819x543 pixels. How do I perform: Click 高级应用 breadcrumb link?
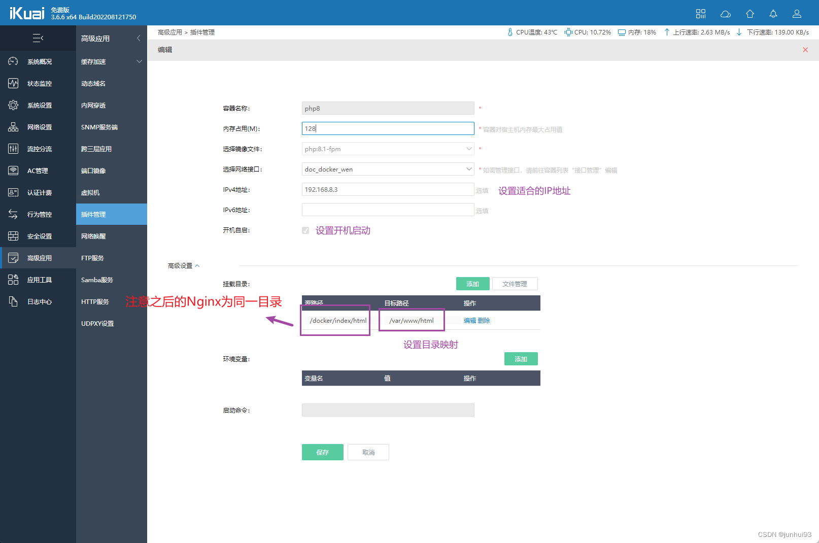pos(170,32)
